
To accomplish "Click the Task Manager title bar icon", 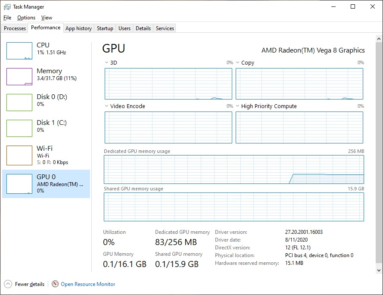I will [7, 7].
